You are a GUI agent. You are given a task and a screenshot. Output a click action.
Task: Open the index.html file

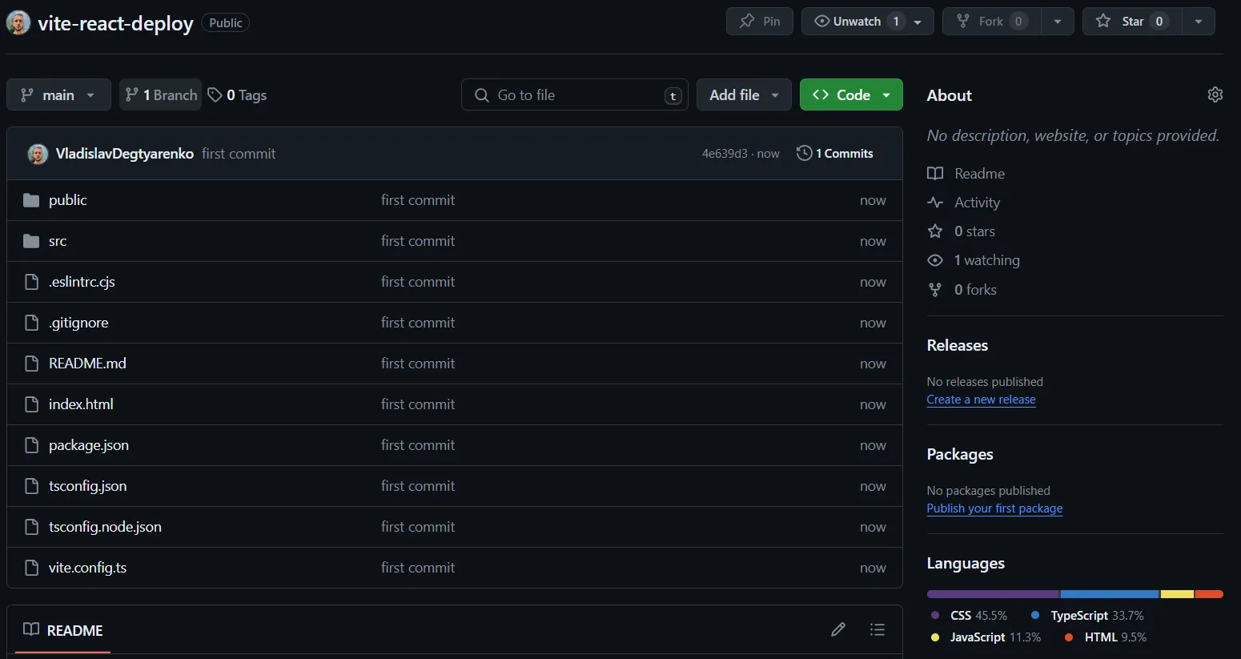coord(81,404)
